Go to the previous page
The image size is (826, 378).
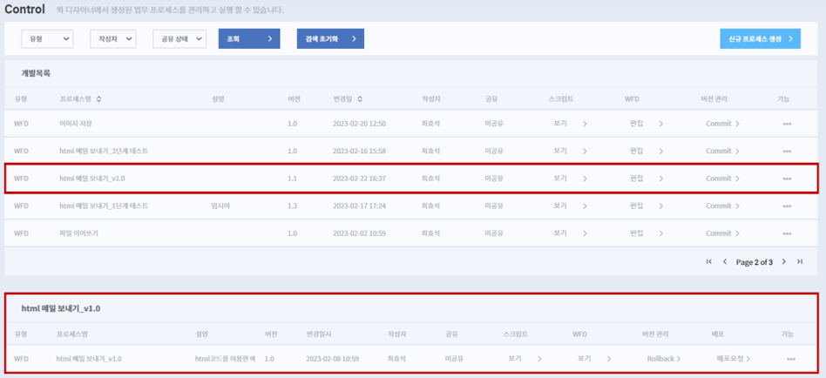[x=725, y=261]
